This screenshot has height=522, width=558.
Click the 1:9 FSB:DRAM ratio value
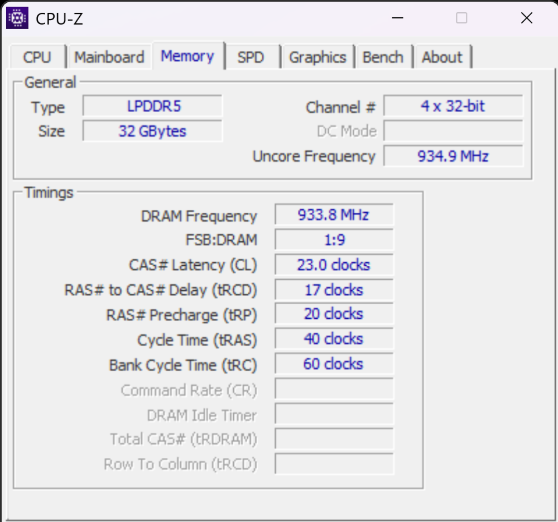334,240
